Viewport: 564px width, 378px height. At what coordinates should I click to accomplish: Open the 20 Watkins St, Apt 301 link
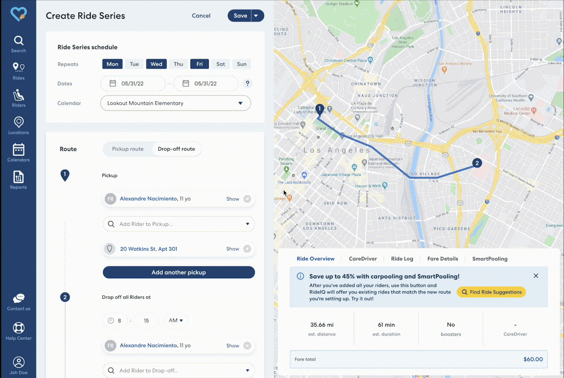(149, 249)
